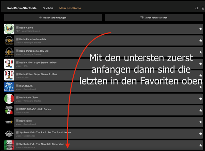Click the Radio Paradise Mellow Mix logo
The image size is (205, 151).
pos(9,52)
